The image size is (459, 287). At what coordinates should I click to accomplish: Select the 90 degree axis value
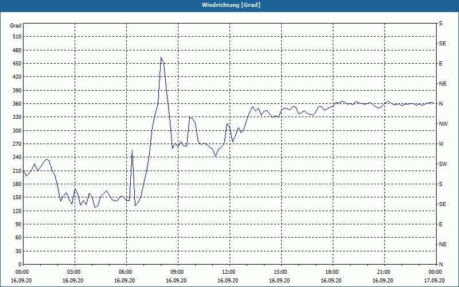18,224
